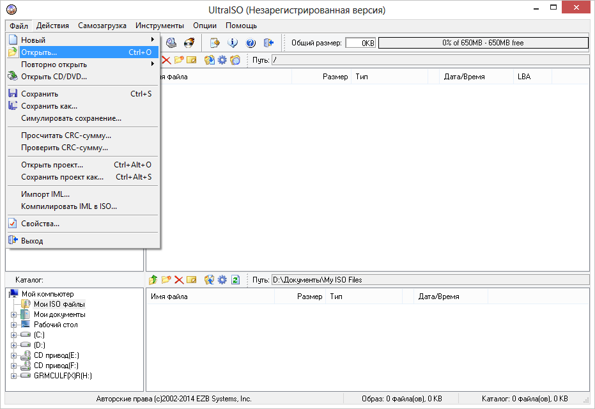Expand the Рабочий стол tree node

13,325
